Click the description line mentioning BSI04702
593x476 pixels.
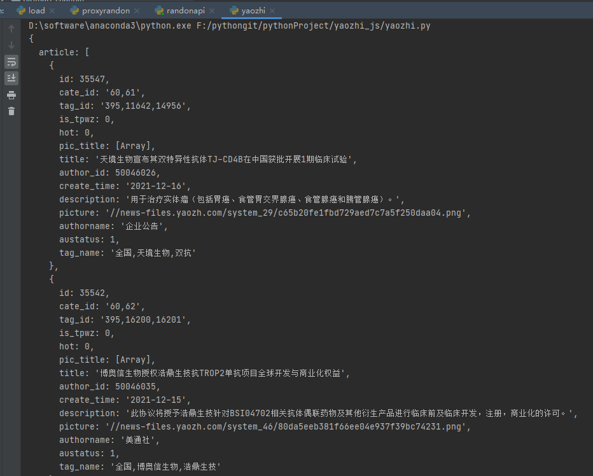tap(318, 413)
